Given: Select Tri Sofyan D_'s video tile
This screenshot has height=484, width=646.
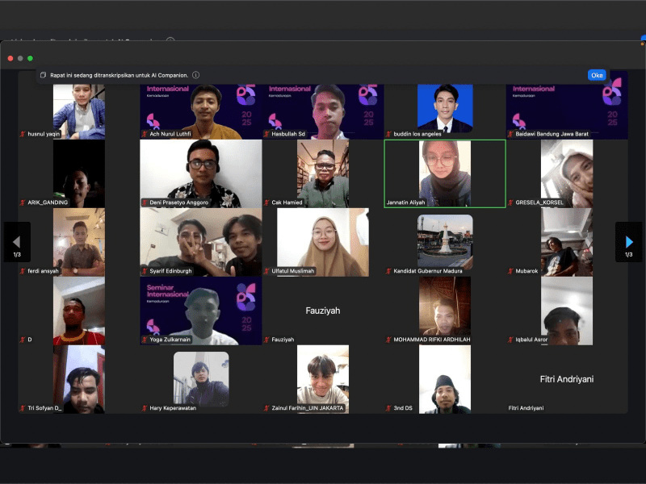Looking at the screenshot, I should pyautogui.click(x=78, y=379).
